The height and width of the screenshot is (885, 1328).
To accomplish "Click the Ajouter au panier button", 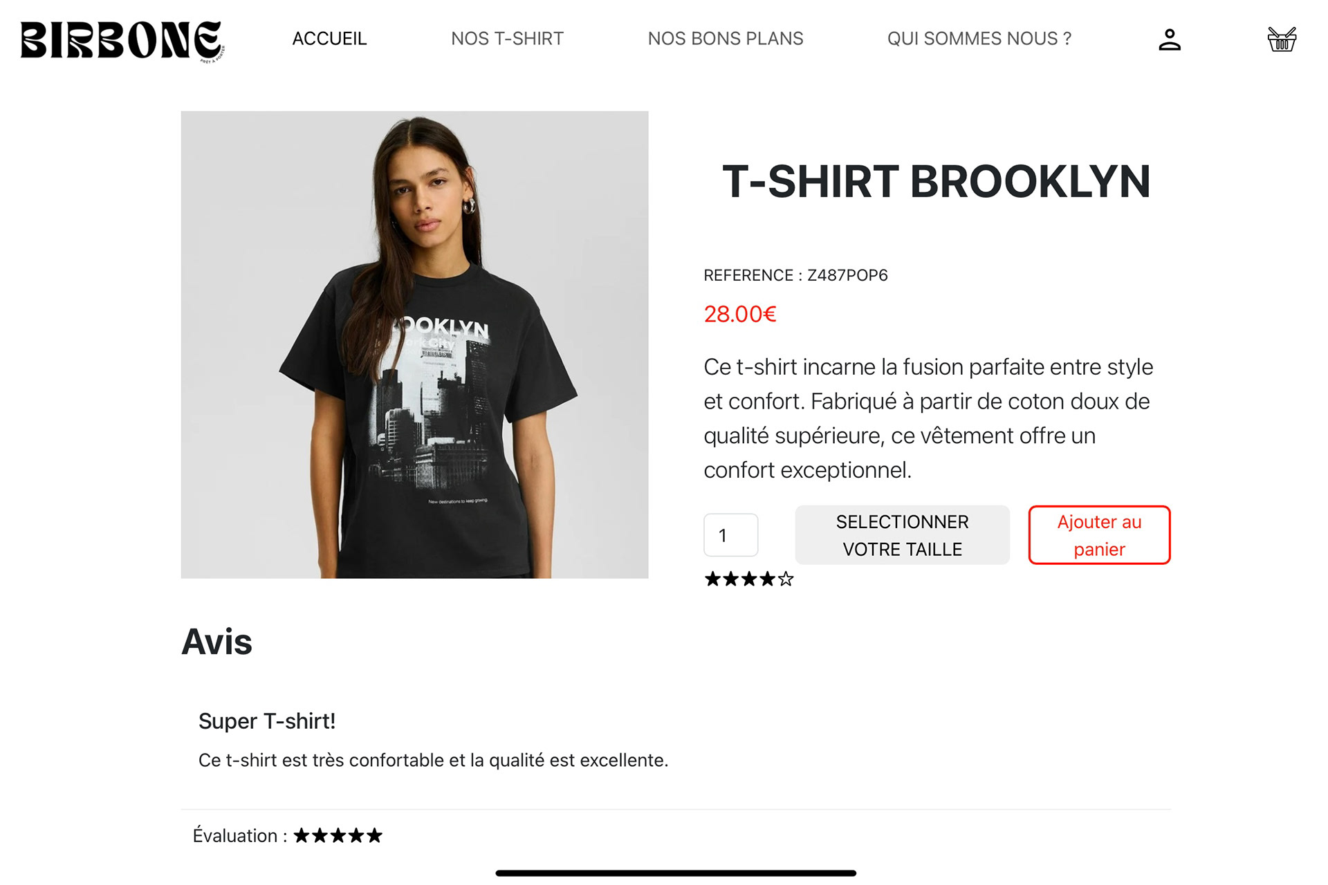I will click(1099, 535).
